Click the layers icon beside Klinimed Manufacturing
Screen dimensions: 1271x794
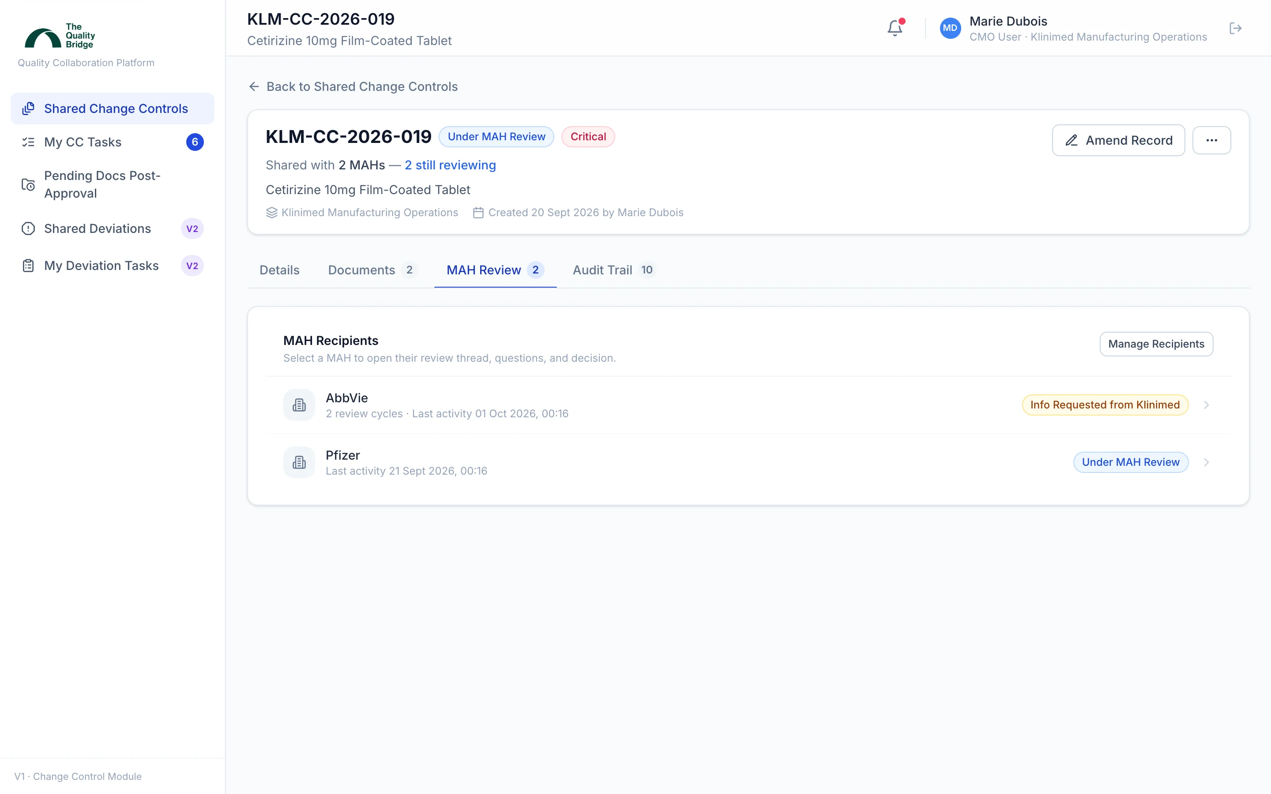(x=271, y=213)
